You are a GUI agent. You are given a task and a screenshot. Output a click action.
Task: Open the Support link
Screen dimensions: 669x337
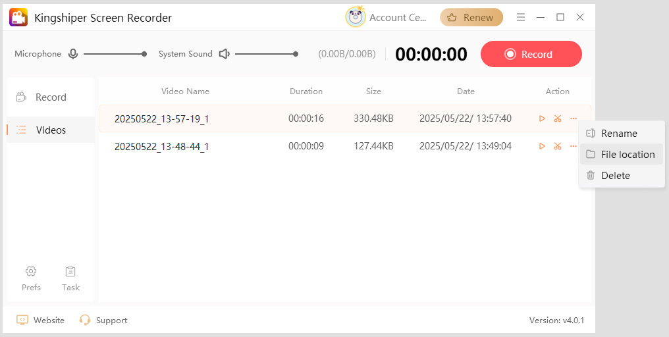(103, 321)
